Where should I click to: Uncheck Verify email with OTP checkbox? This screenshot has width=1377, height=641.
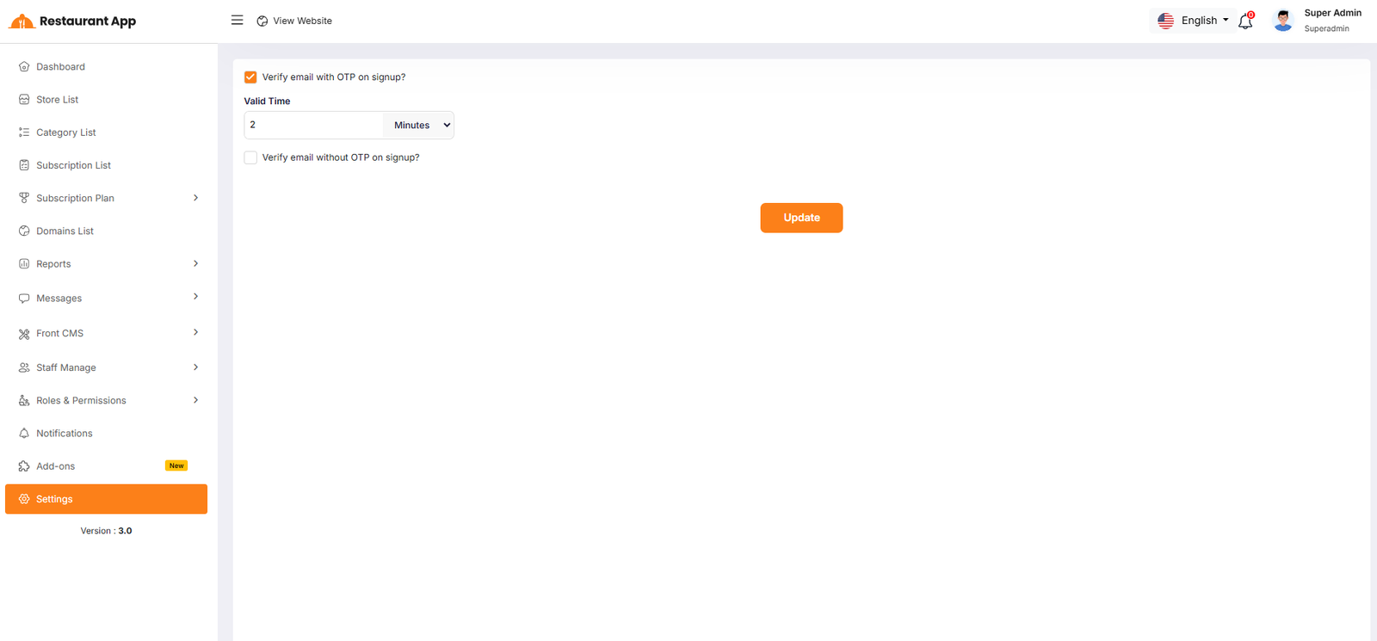[x=250, y=77]
